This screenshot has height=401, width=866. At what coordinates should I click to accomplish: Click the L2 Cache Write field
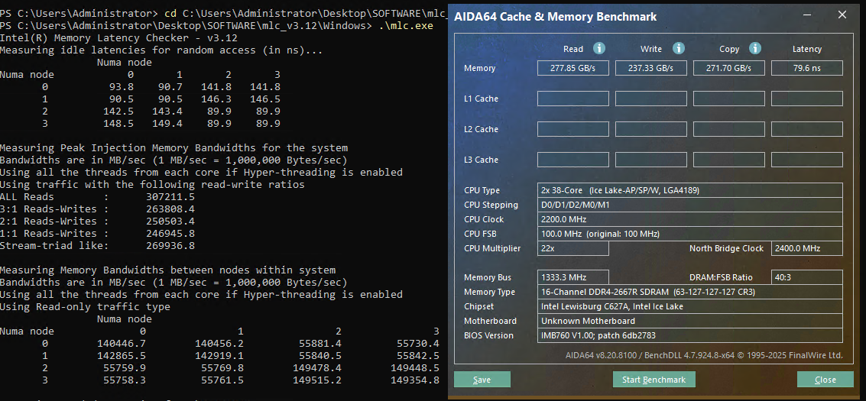click(651, 129)
